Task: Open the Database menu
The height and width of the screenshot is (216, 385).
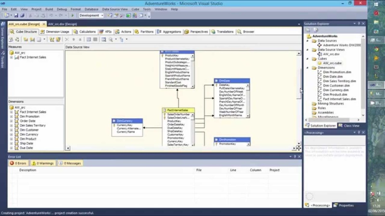Action: [x=91, y=9]
